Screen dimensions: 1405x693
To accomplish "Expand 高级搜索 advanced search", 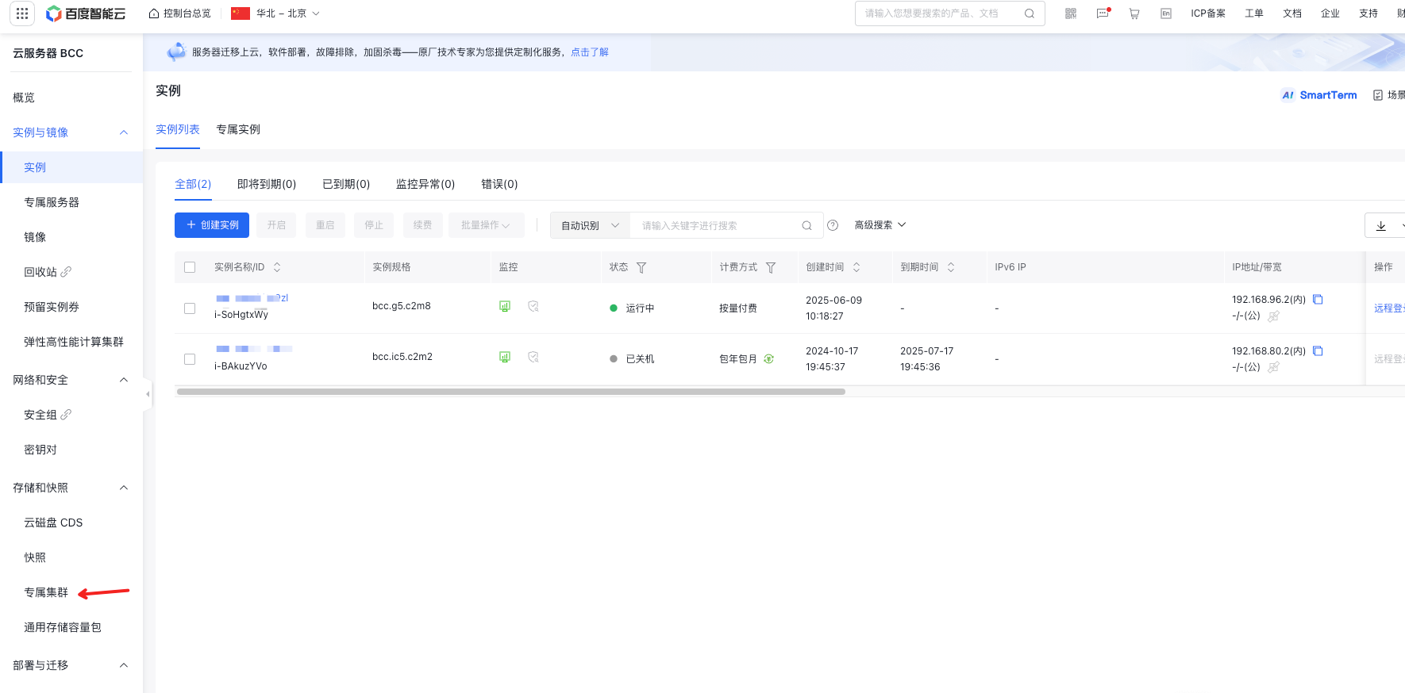I will [x=880, y=225].
